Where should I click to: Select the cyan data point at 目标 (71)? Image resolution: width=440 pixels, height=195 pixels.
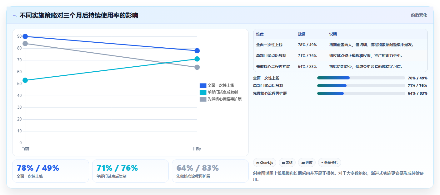coord(197,59)
